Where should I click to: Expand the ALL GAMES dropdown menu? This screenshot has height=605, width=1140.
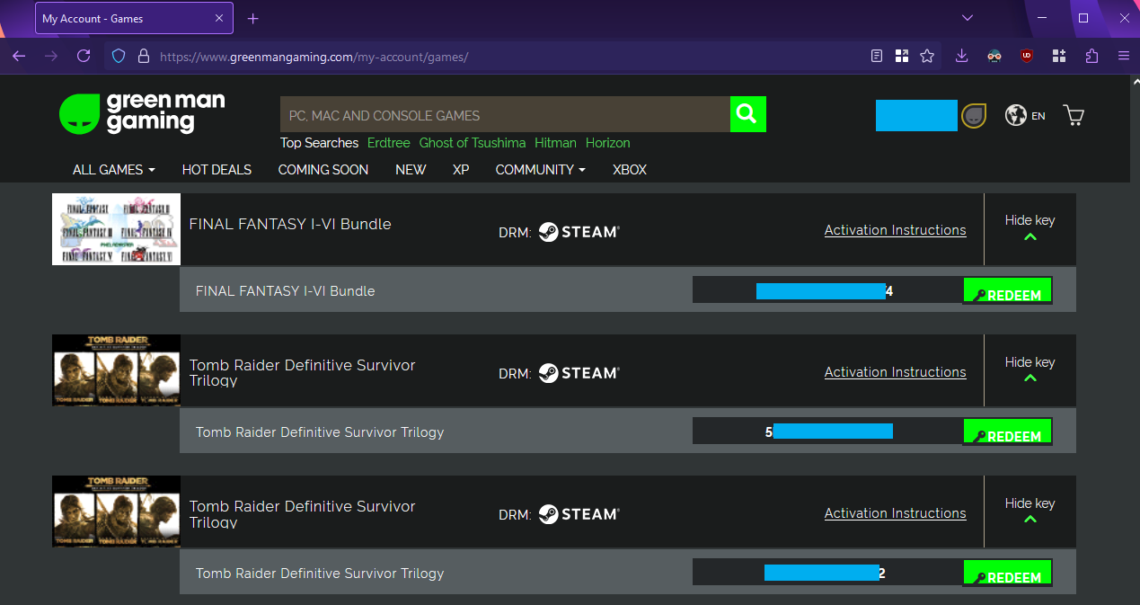coord(114,169)
